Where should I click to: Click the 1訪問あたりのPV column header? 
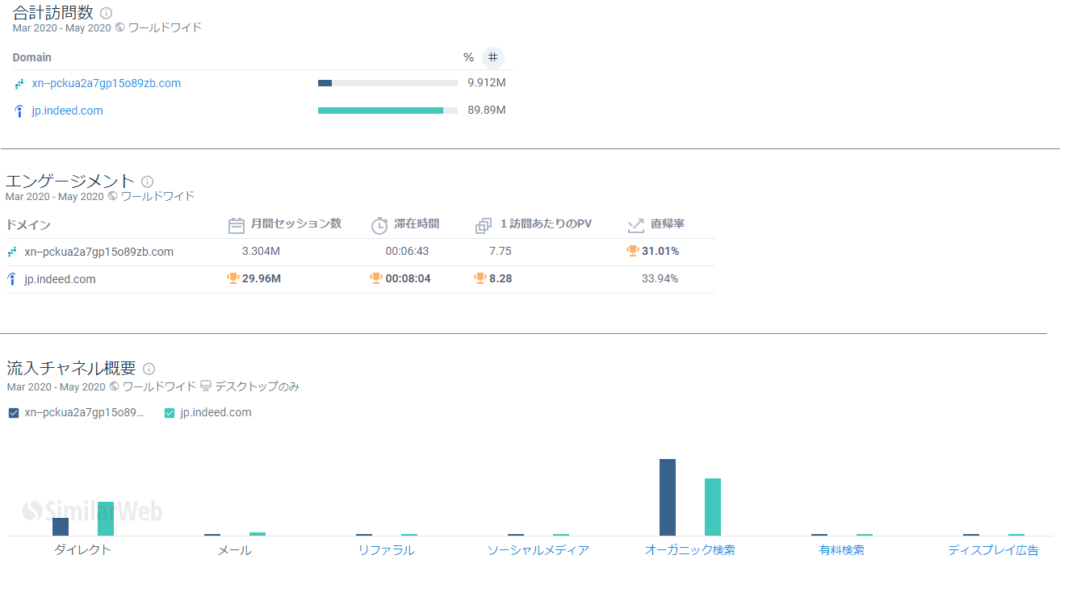pyautogui.click(x=547, y=223)
